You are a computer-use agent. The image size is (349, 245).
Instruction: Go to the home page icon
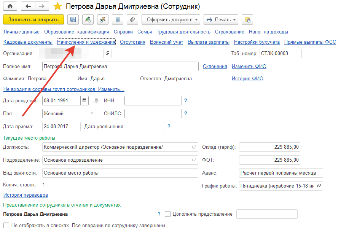tap(10, 6)
